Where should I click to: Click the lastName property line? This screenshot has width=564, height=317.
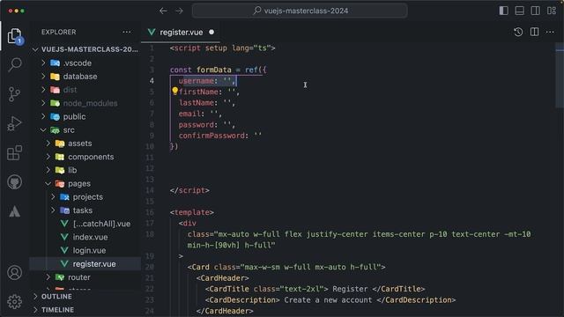coord(207,103)
